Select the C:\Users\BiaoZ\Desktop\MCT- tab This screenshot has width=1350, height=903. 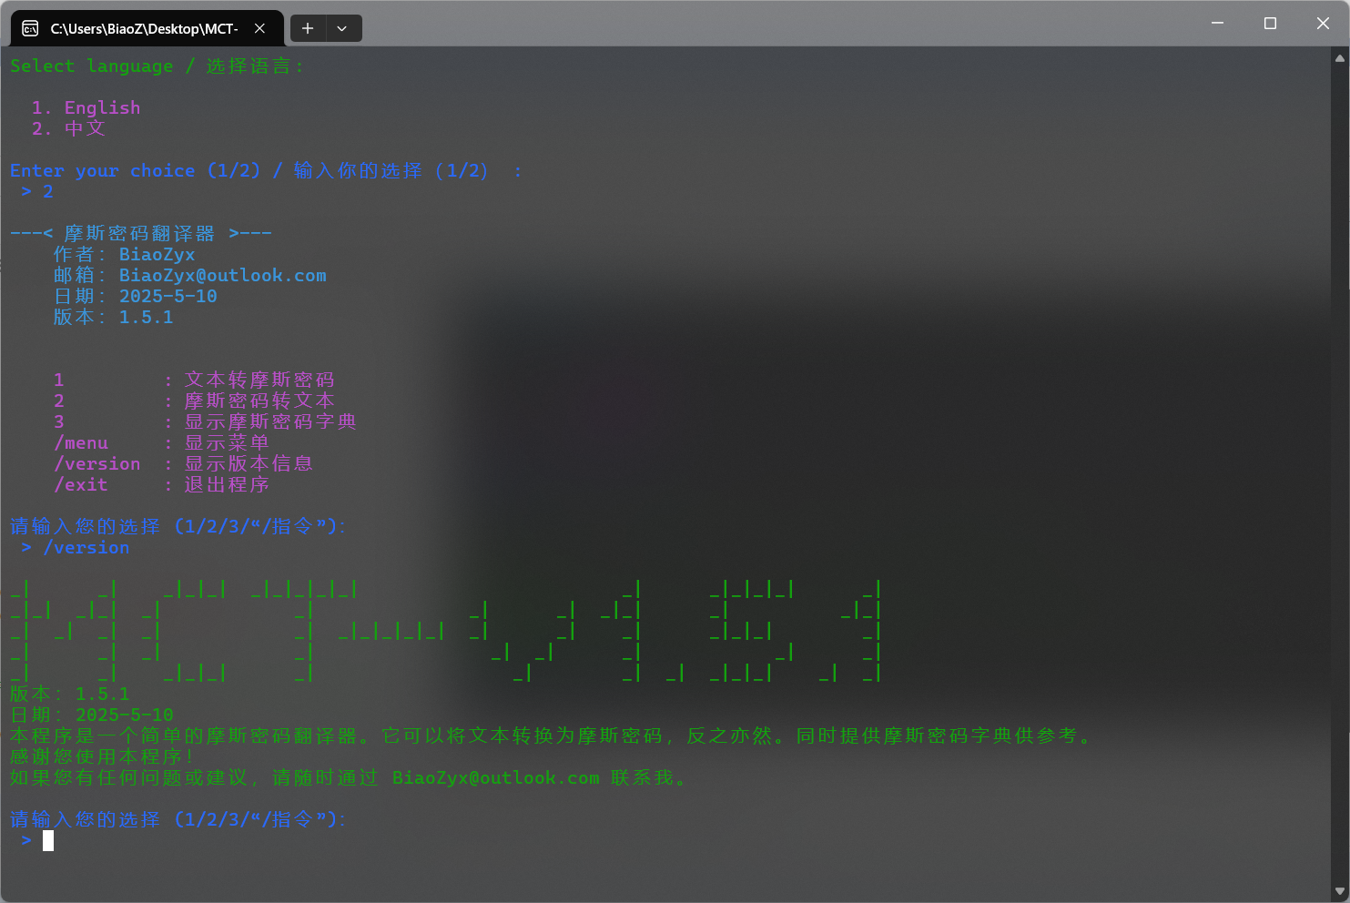click(147, 28)
